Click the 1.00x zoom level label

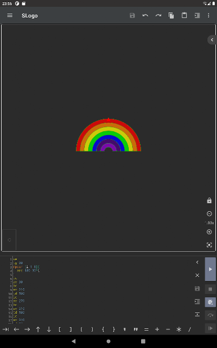click(x=209, y=223)
